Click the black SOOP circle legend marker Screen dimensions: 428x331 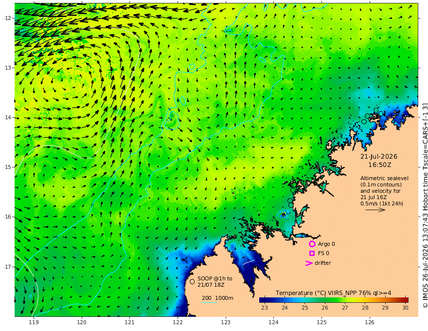click(x=192, y=281)
